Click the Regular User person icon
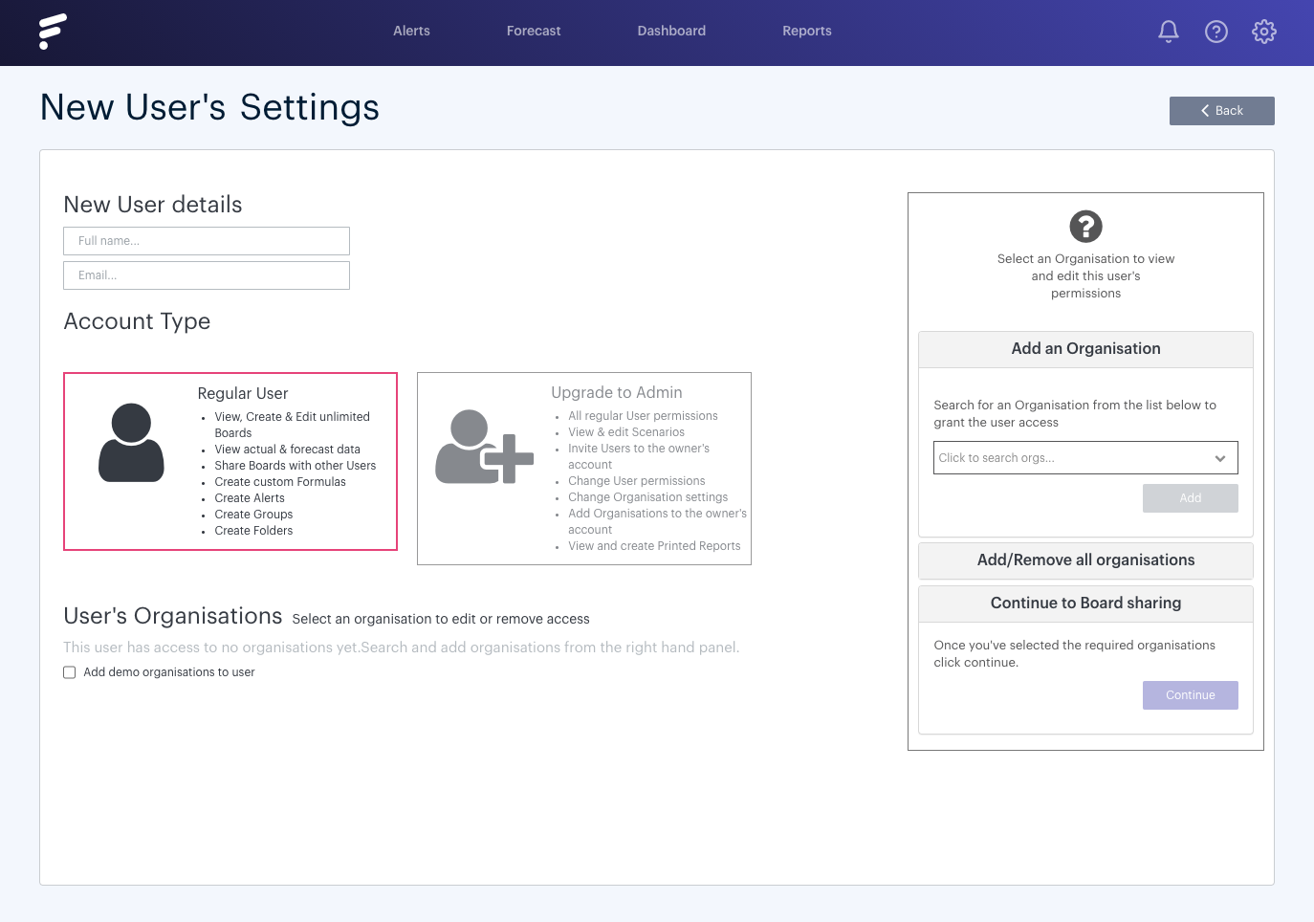 pos(131,443)
